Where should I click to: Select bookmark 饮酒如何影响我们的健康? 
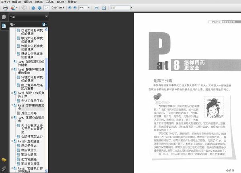(32, 48)
